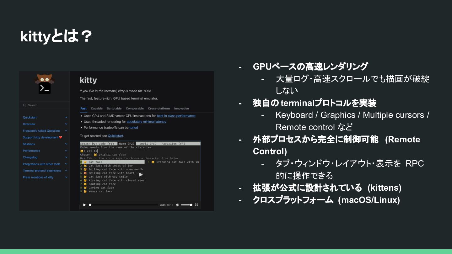The image size is (452, 254).
Task: Click the video progress seek bar
Action: [x=124, y=205]
